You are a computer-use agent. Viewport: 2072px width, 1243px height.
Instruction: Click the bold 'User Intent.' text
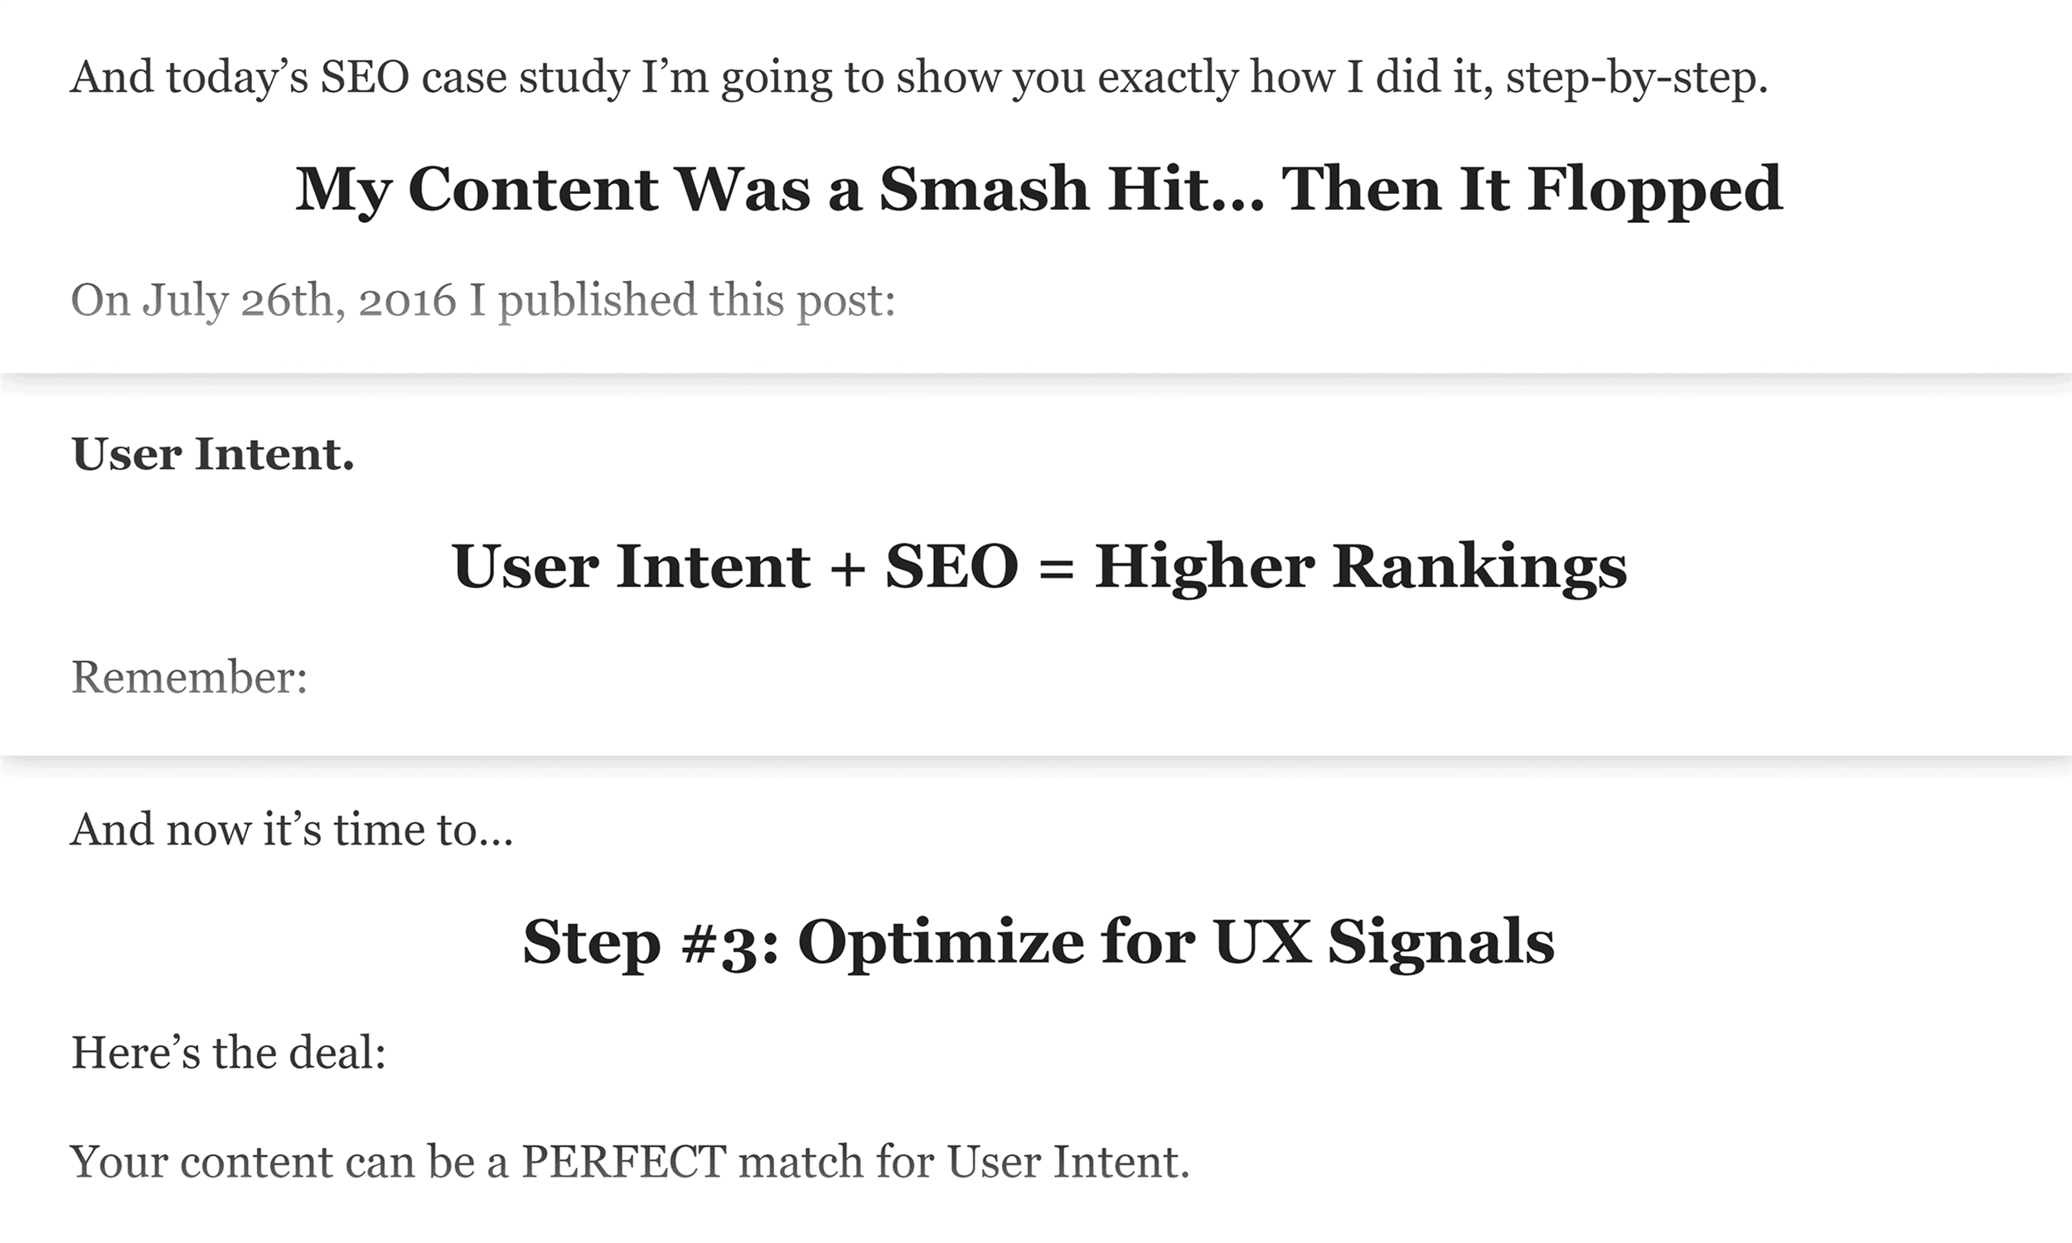click(x=213, y=454)
